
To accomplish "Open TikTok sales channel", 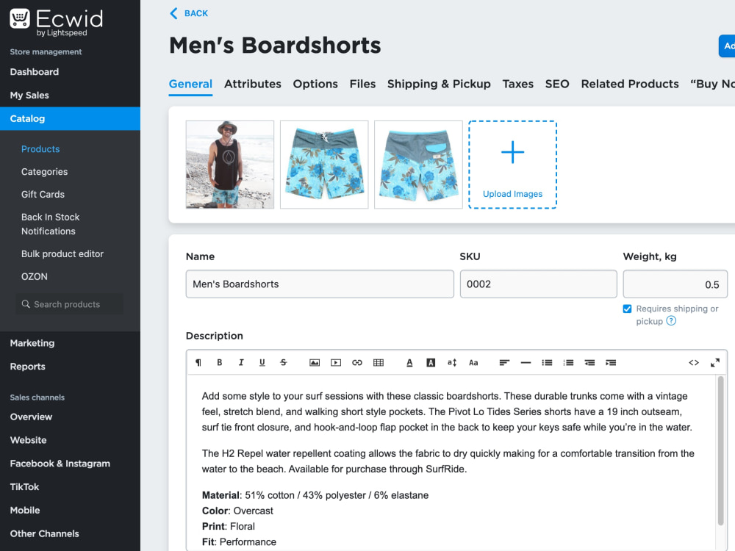I will (24, 487).
